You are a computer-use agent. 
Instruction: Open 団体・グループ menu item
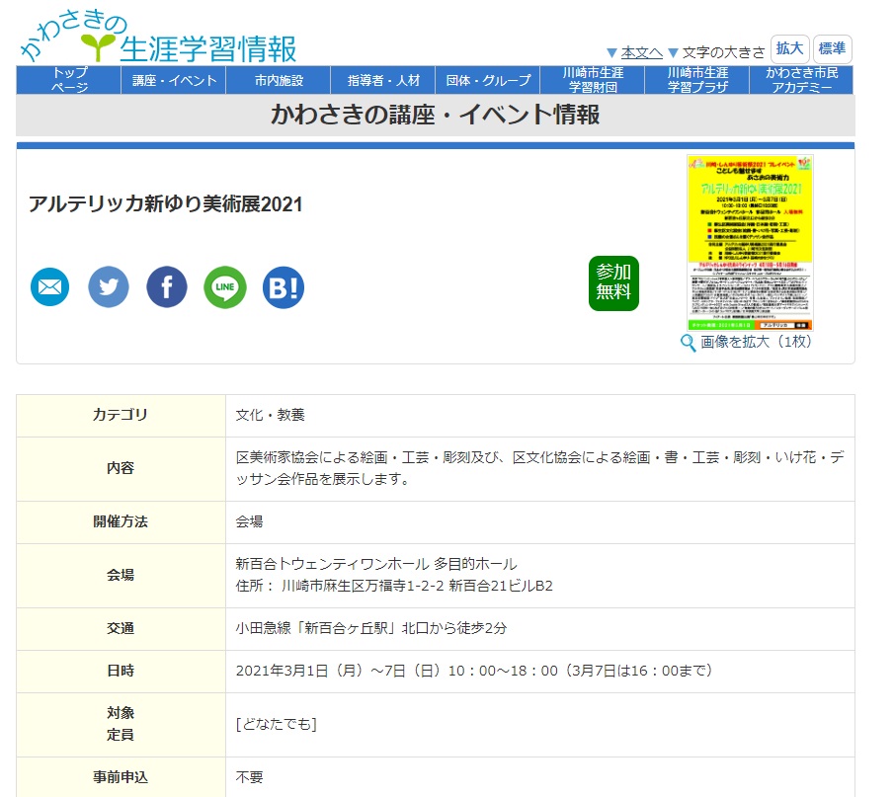click(488, 80)
